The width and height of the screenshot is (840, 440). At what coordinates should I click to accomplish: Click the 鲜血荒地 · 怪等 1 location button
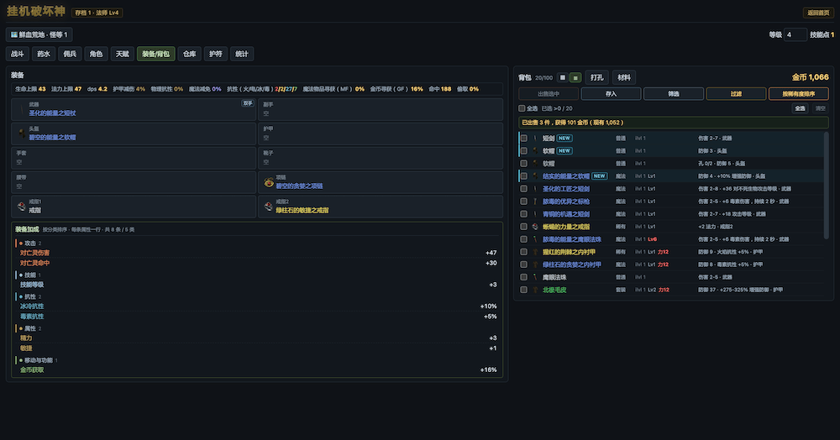[39, 34]
